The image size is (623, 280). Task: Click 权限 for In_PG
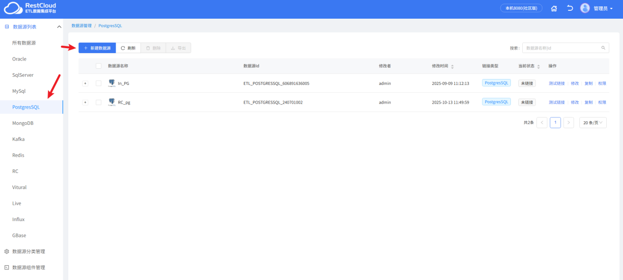coord(602,84)
